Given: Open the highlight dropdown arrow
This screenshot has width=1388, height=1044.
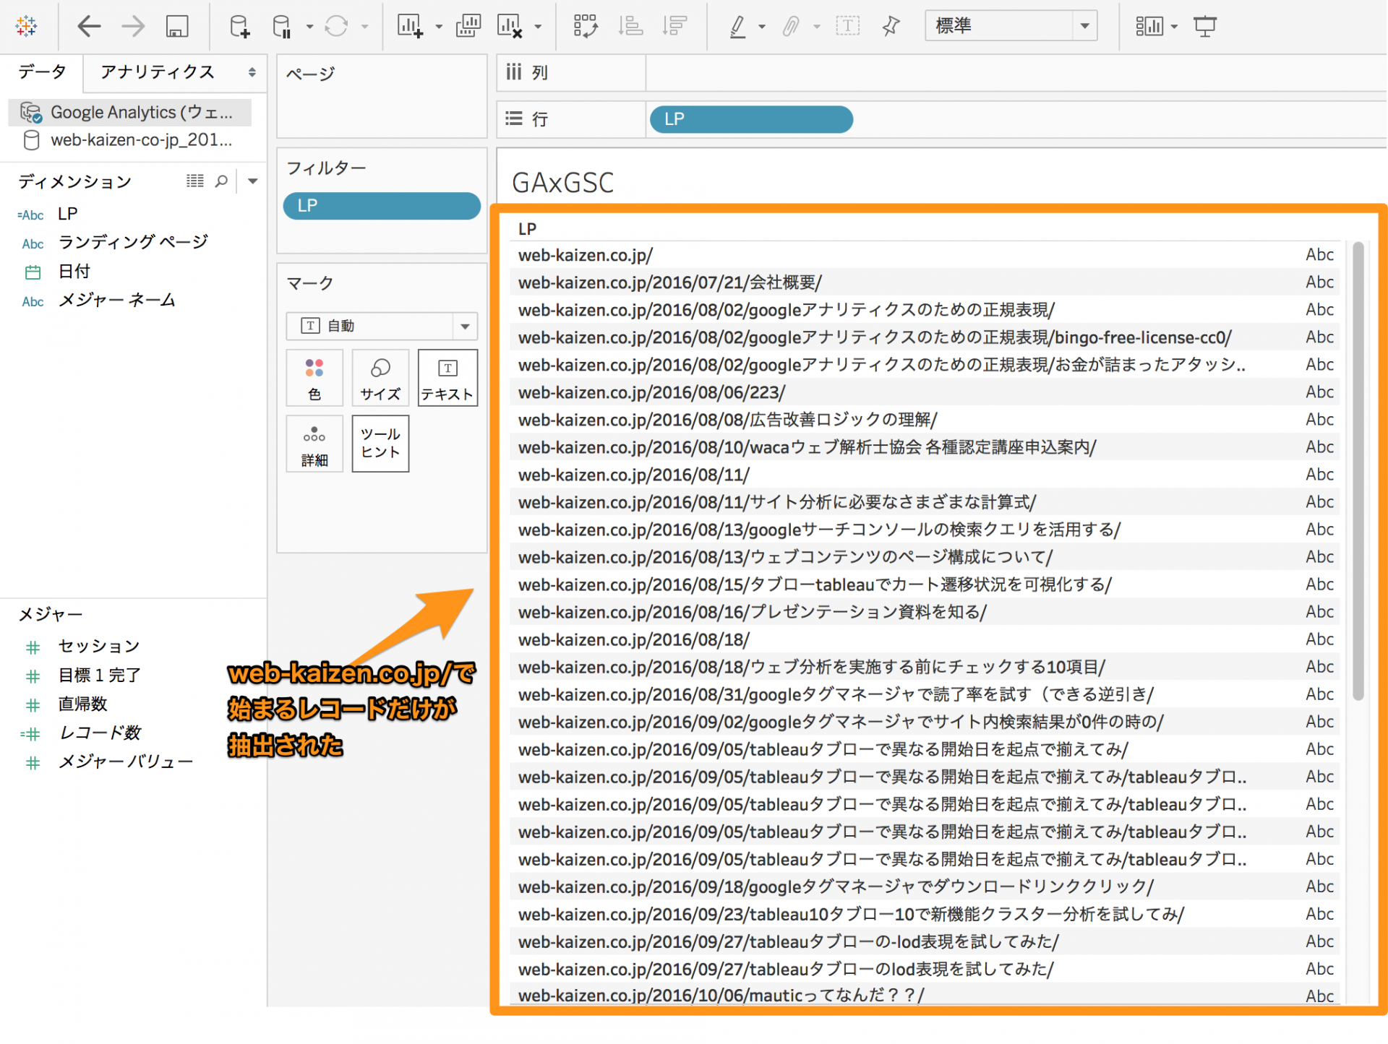Looking at the screenshot, I should point(762,27).
